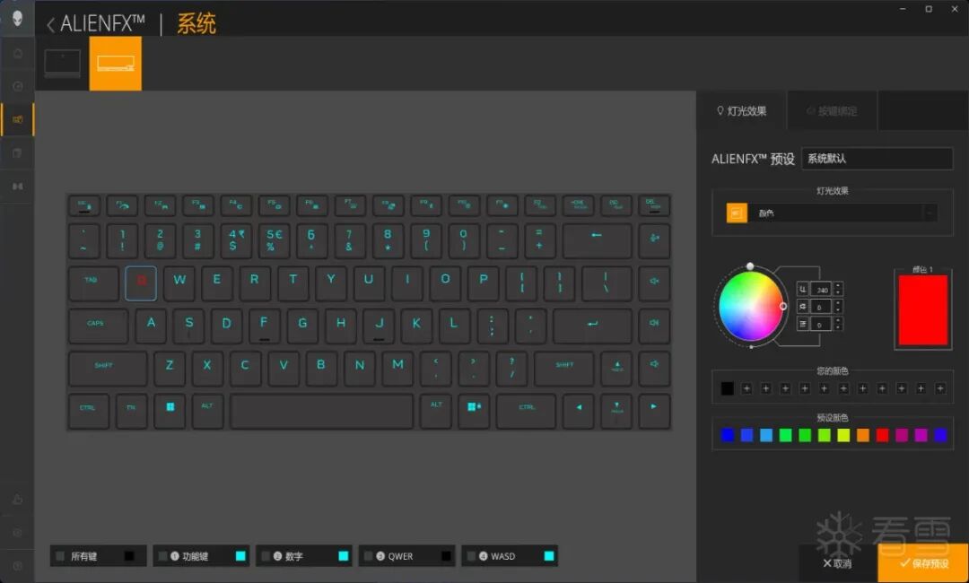This screenshot has width=969, height=583.
Task: Select the Backspace arrow key on keyboard
Action: [x=597, y=241]
